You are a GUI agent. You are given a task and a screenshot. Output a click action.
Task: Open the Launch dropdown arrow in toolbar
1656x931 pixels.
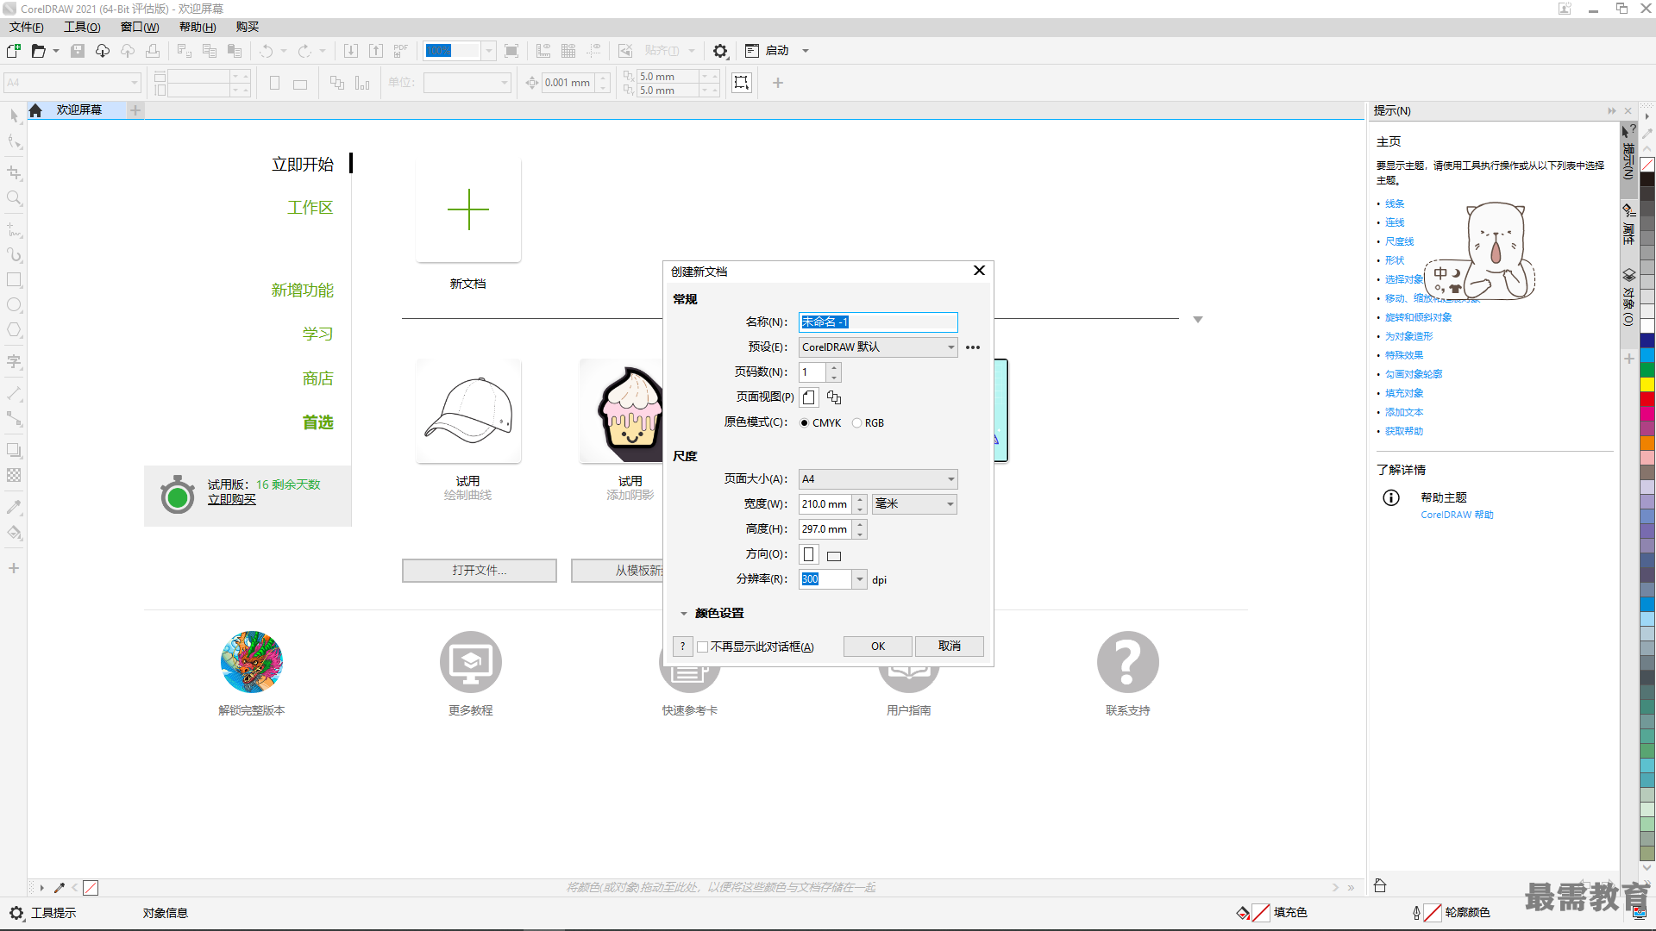pyautogui.click(x=806, y=51)
